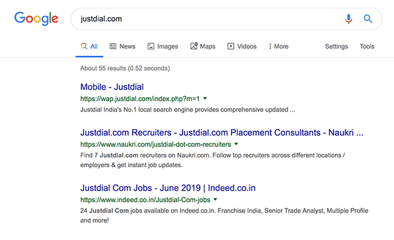This screenshot has width=394, height=240.
Task: Open the More menu label
Action: click(x=281, y=47)
